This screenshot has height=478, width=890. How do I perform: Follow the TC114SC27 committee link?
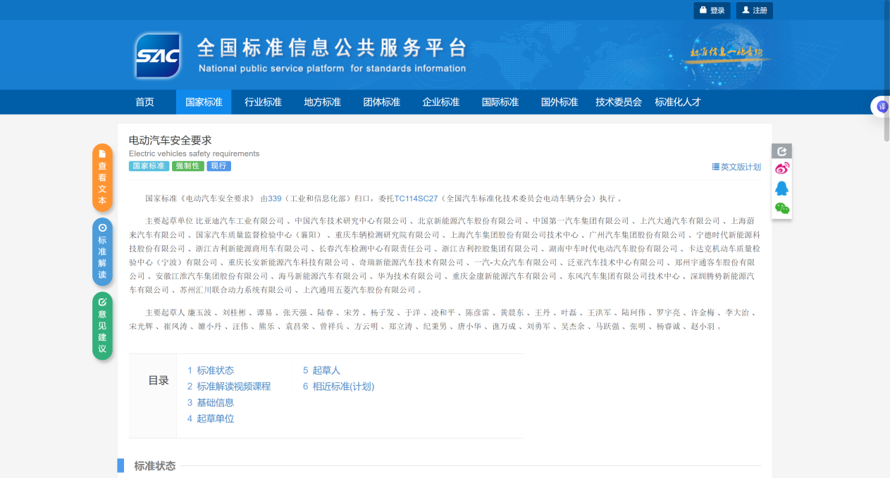coord(416,199)
